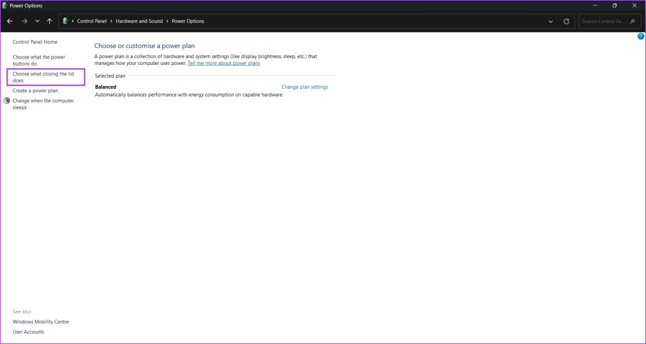Click Create a power plan
This screenshot has height=344, width=646.
pyautogui.click(x=35, y=91)
